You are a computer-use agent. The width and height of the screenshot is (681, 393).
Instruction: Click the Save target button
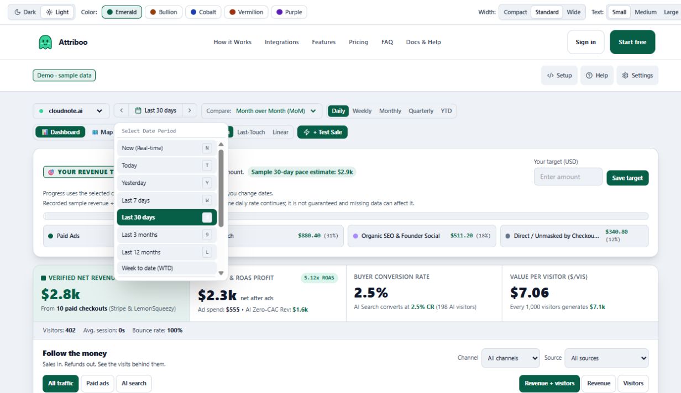[x=627, y=178]
